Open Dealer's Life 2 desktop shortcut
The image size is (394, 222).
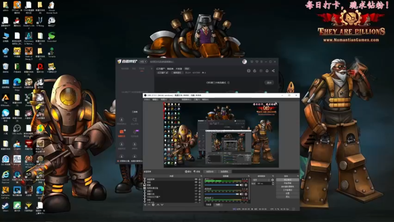tap(29, 23)
